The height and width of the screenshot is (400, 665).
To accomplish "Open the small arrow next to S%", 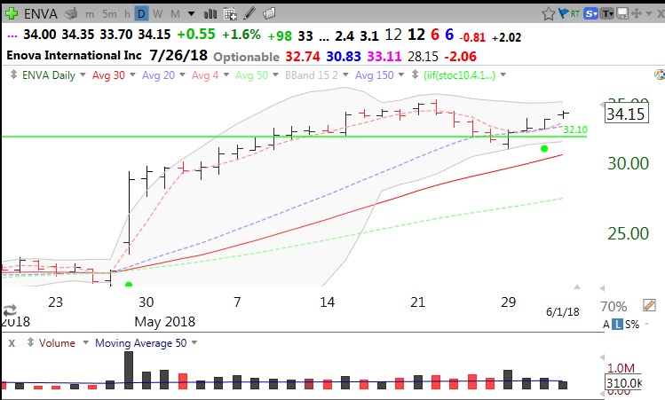I will click(x=647, y=324).
